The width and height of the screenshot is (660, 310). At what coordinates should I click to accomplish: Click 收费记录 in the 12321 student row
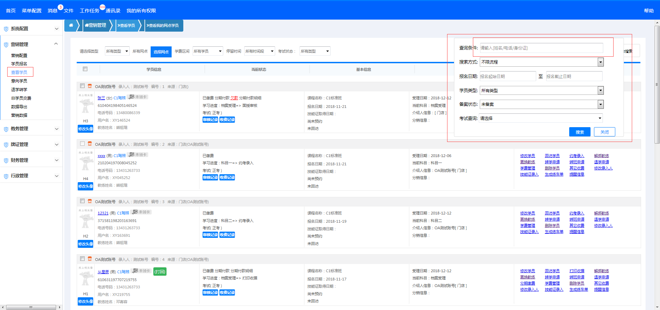click(227, 235)
